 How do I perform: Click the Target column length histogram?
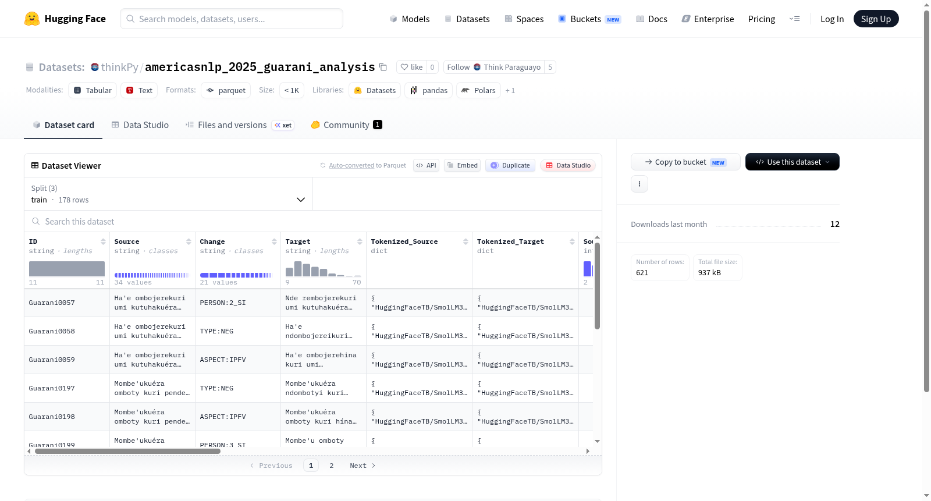(324, 269)
